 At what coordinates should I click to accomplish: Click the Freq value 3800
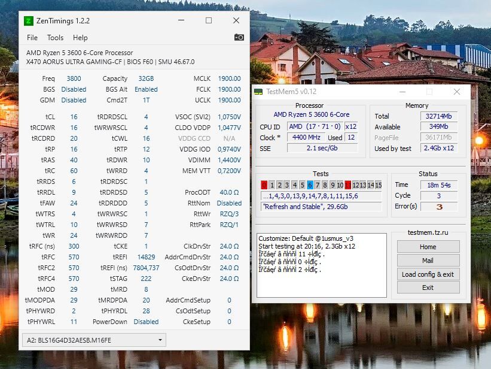[74, 78]
